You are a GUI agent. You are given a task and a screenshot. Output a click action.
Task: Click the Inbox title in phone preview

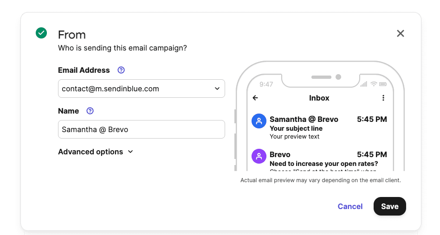click(319, 98)
